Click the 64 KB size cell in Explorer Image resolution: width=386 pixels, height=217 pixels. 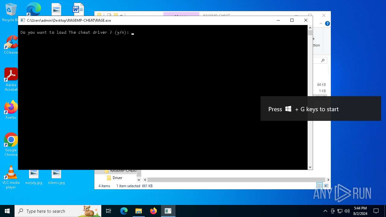point(321,85)
